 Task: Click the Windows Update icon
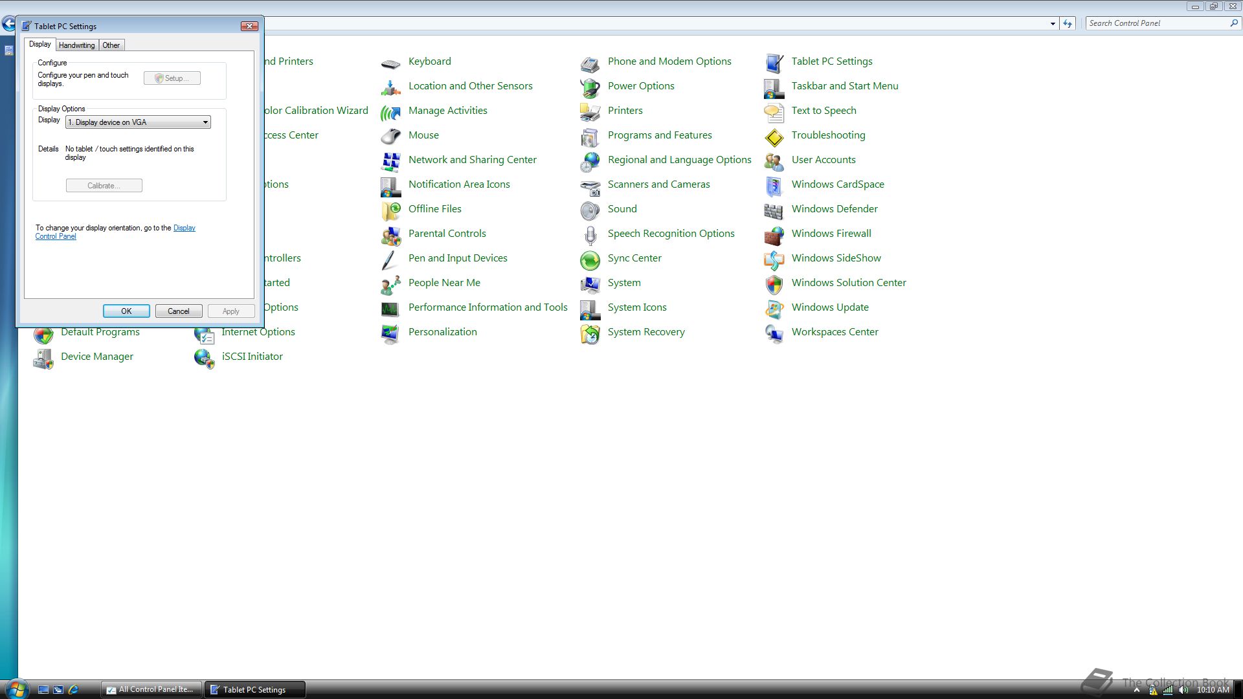pos(774,309)
